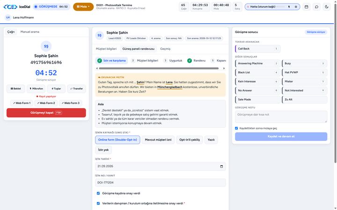Open the Mola break dropdown
The width and height of the screenshot is (337, 210).
[83, 7]
